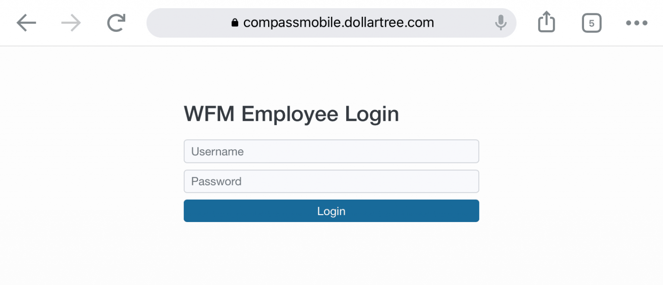663x285 pixels.
Task: Click the Username input field
Action: click(331, 151)
